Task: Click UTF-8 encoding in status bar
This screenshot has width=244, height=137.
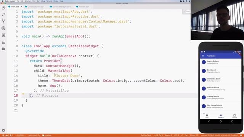Action: click(176, 135)
